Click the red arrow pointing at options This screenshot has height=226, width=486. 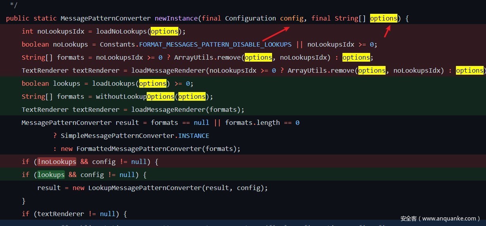coord(388,31)
